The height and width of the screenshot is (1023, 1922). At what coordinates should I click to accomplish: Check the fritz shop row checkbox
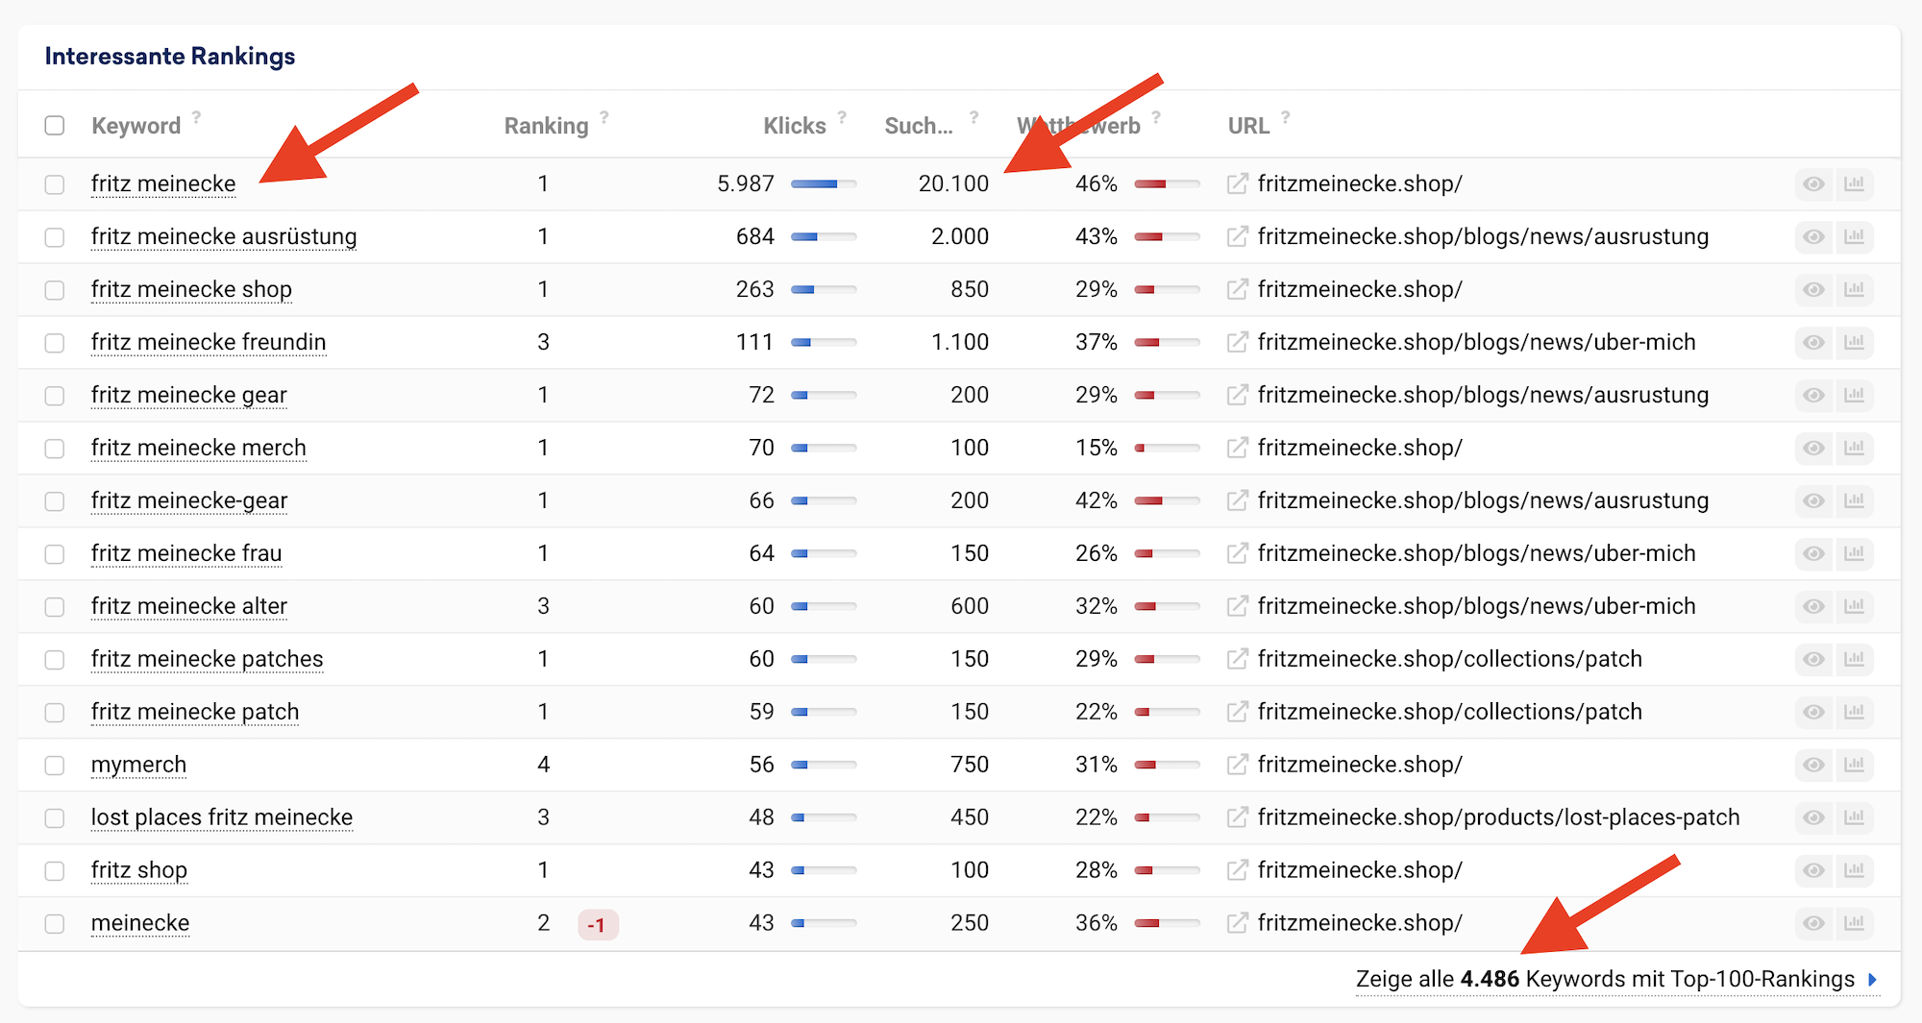[55, 871]
